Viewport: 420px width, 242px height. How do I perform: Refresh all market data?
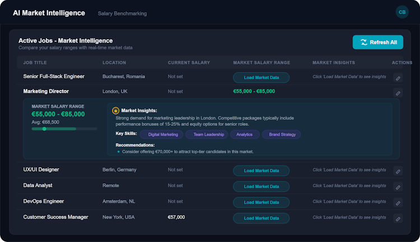point(377,42)
